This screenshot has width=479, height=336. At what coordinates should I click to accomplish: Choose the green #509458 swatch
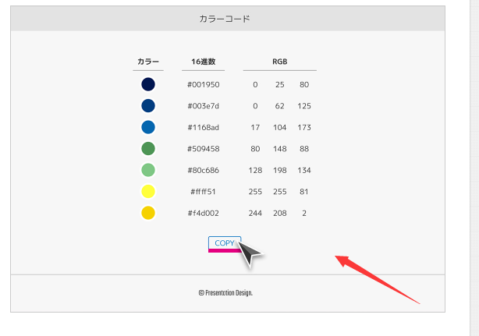coord(148,149)
